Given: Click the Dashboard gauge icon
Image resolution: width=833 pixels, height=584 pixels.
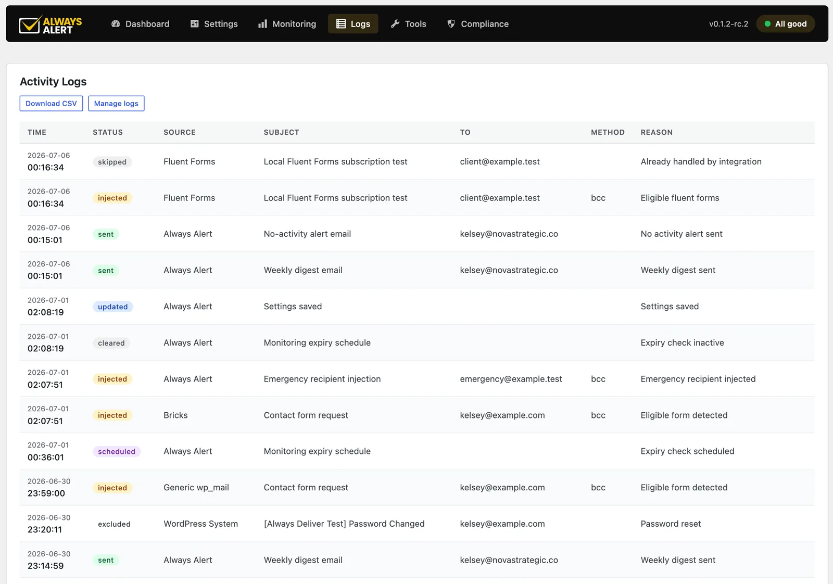Looking at the screenshot, I should pos(116,24).
